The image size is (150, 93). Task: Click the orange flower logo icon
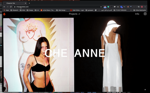(4, 14)
